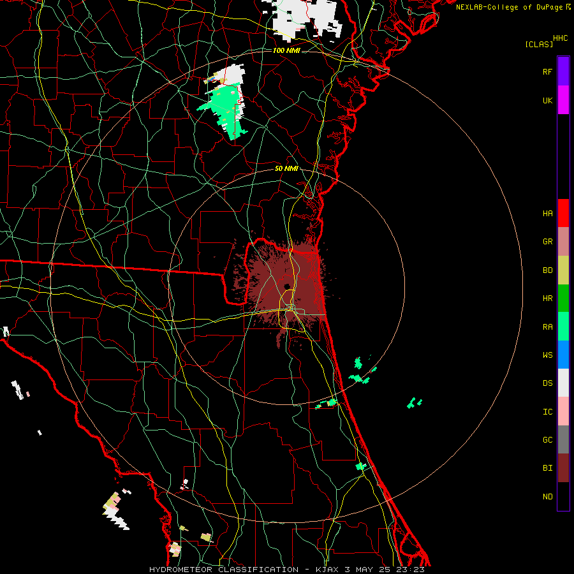Screen dimensions: 574x574
Task: Click the ND legend label
Action: pyautogui.click(x=547, y=497)
